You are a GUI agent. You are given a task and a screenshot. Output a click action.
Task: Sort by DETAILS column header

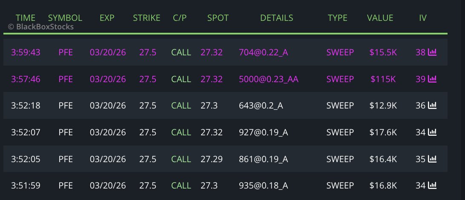pos(277,18)
